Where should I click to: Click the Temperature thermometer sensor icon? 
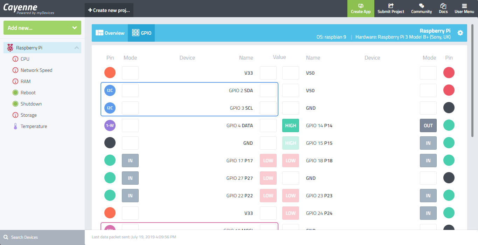(15, 127)
